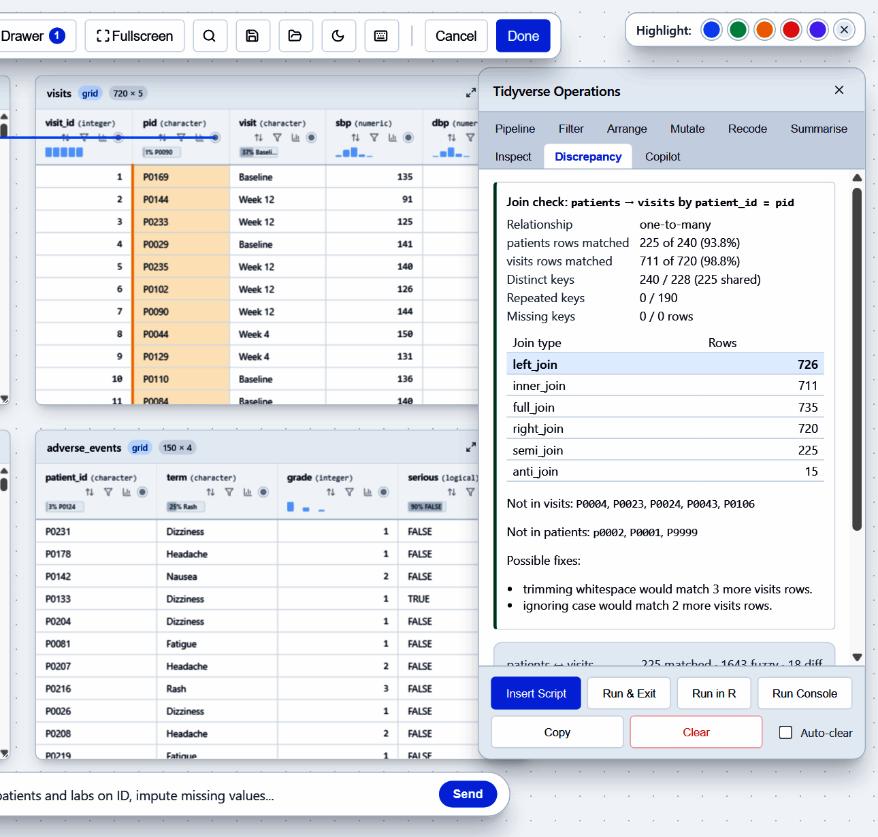The width and height of the screenshot is (878, 837).
Task: Select the Copilot tab
Action: tap(662, 157)
